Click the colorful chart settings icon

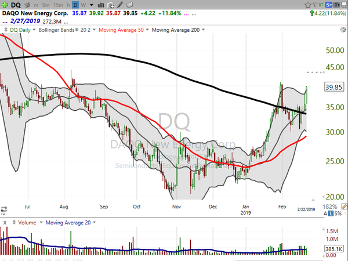click(x=343, y=30)
